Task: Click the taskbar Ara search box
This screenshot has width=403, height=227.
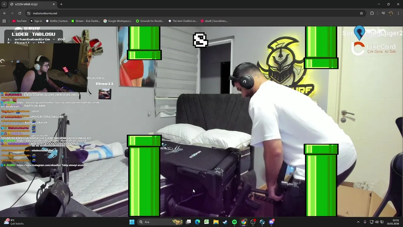Action: click(x=161, y=222)
